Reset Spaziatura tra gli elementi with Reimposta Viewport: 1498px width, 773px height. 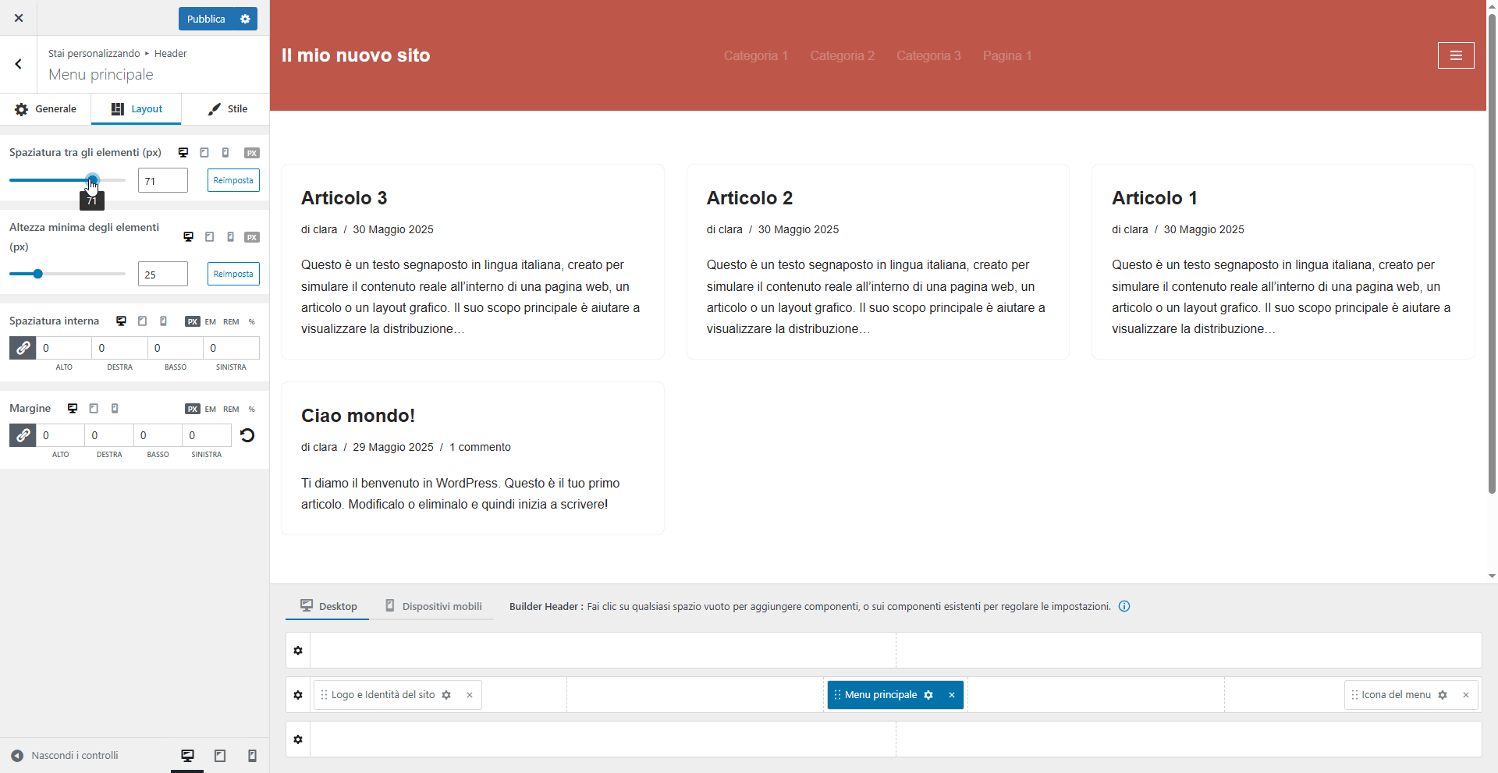233,180
